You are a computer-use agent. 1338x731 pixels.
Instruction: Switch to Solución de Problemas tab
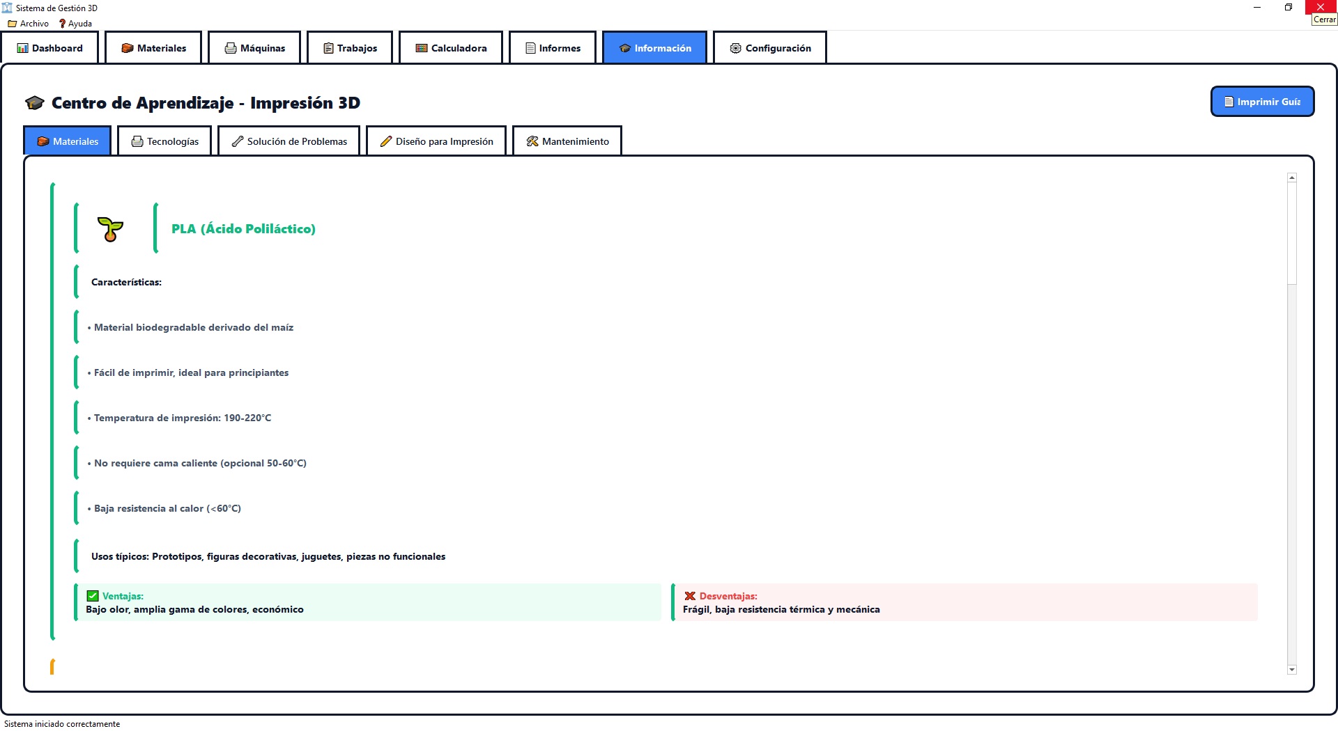pos(289,141)
